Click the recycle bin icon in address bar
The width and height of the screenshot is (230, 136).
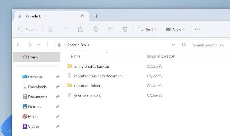(x=59, y=45)
